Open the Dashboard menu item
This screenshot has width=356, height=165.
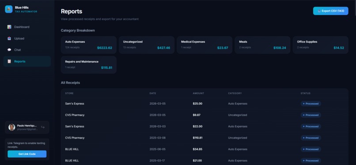tap(27, 27)
